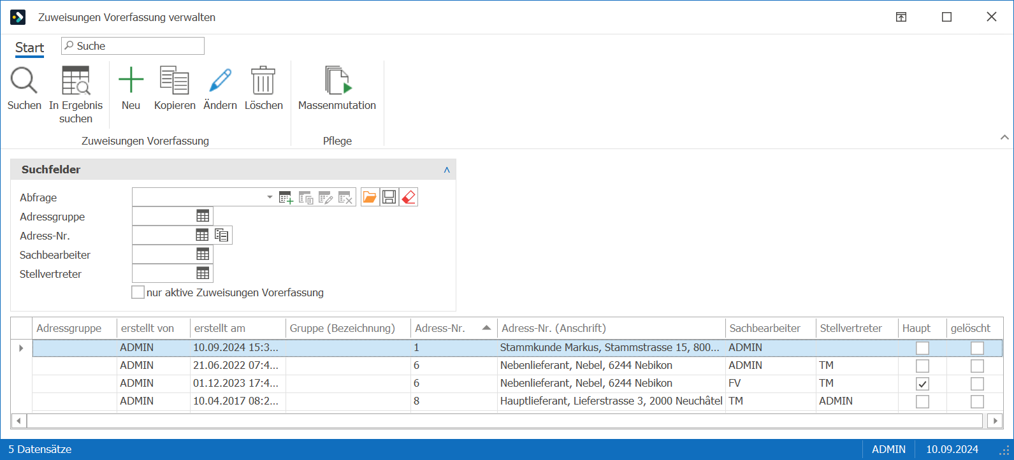Click the Stellvertreter column header
Viewport: 1014px width, 460px height.
coord(857,328)
